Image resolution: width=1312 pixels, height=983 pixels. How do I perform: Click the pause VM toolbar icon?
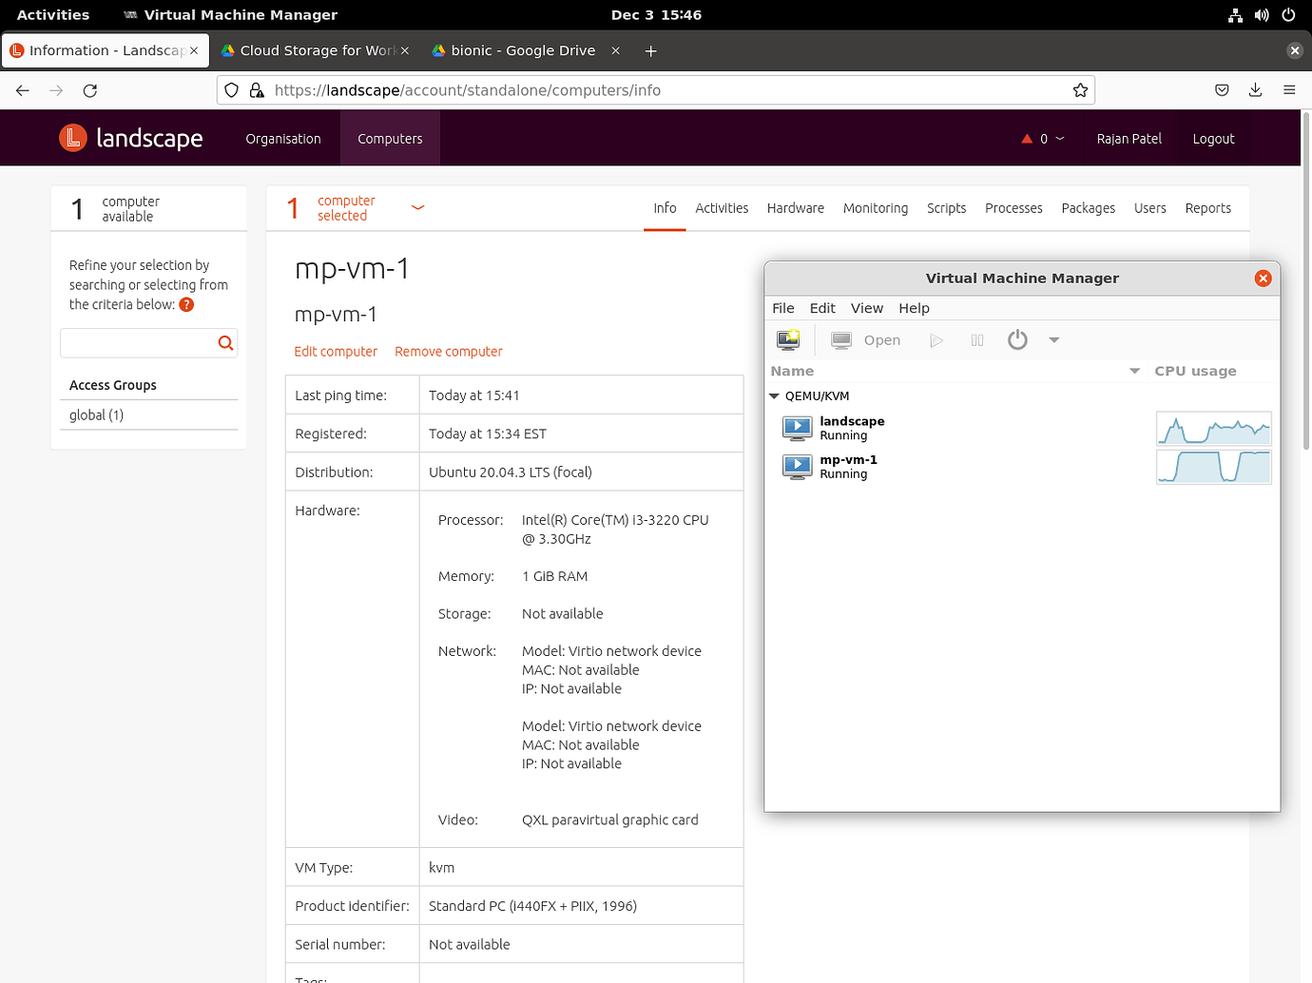tap(976, 340)
